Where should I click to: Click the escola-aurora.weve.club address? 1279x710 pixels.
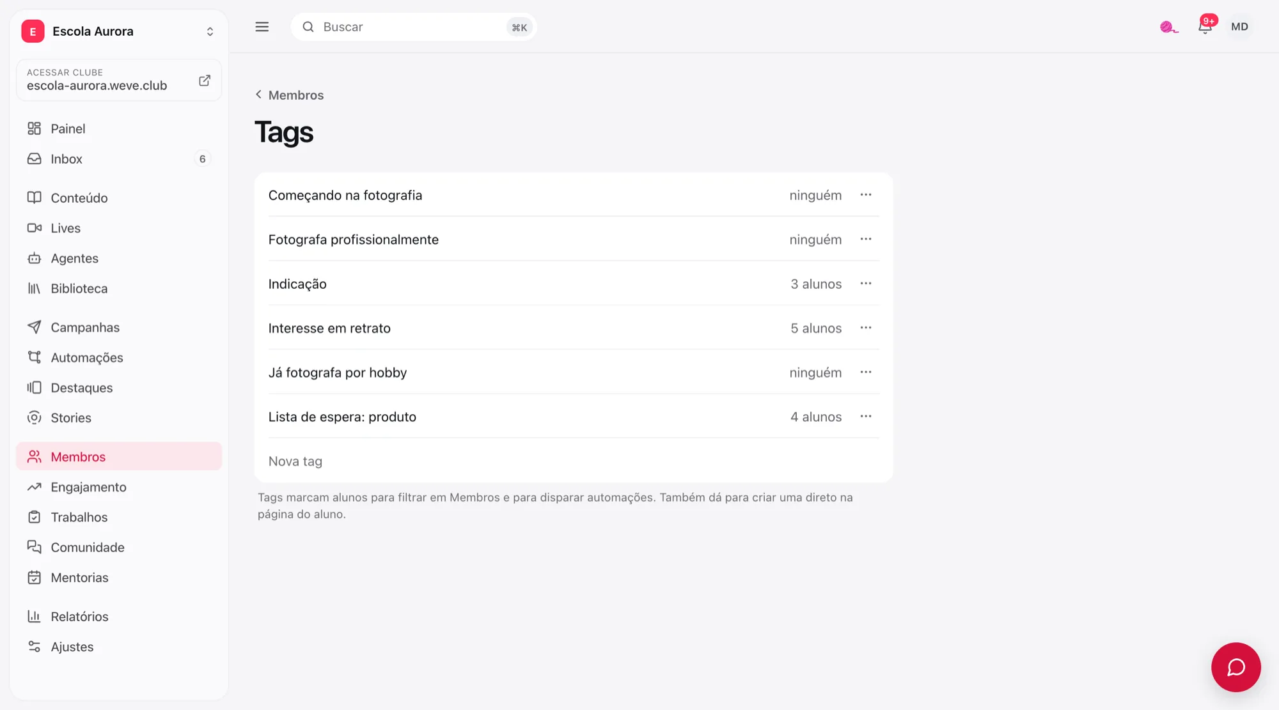[x=97, y=86]
